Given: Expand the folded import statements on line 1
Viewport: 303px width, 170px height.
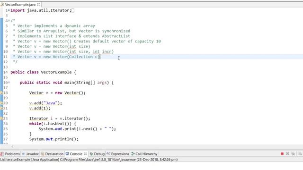Looking at the screenshot, I should point(9,10).
